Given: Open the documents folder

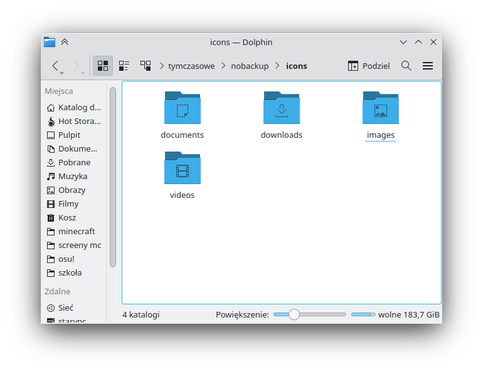Looking at the screenshot, I should [x=182, y=114].
